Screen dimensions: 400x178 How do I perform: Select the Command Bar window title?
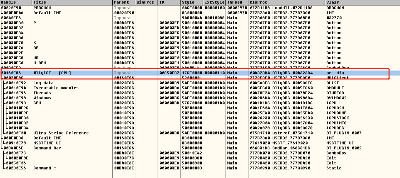(x=47, y=148)
